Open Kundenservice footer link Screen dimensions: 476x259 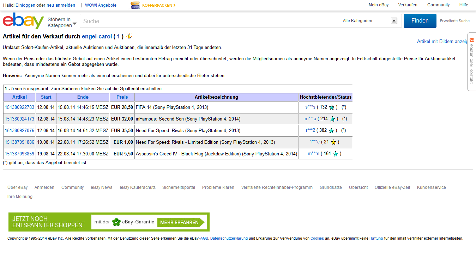pos(432,187)
